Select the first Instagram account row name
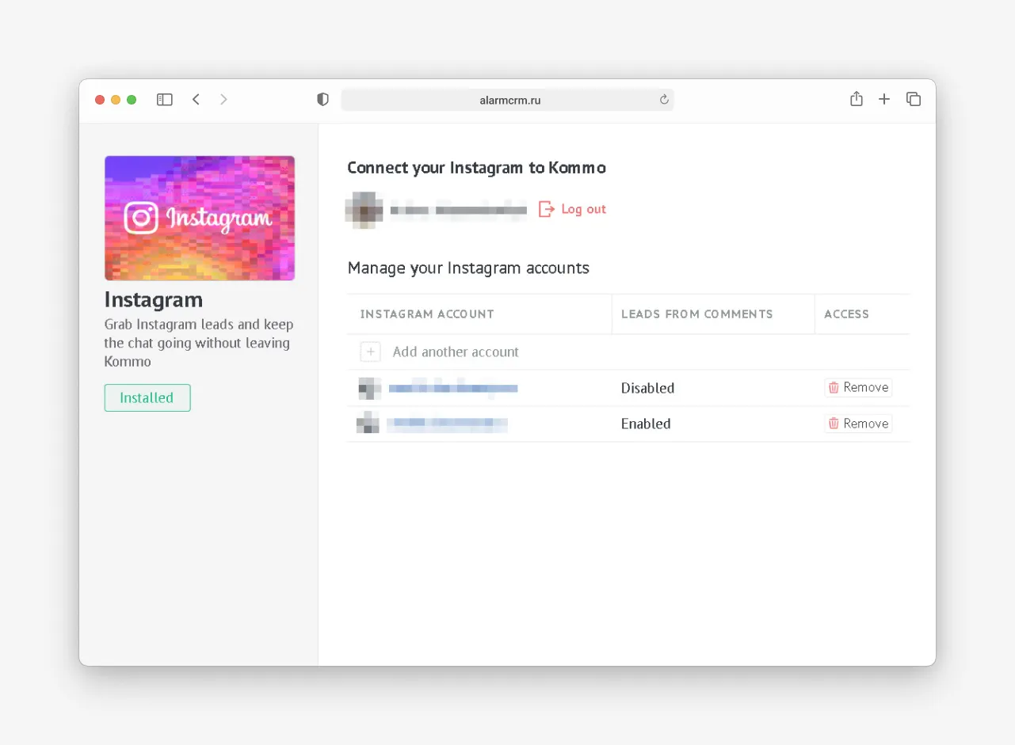Screen dimensions: 1015x745 [452, 388]
